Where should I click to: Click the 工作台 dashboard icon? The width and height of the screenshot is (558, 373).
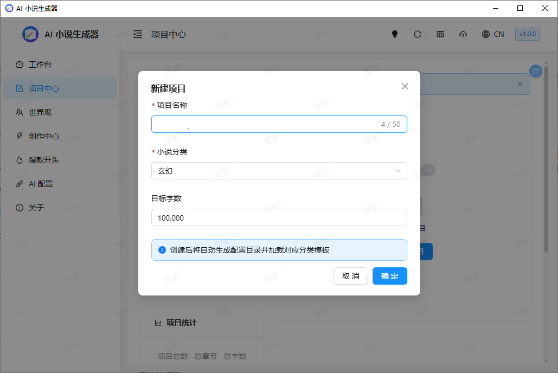coord(20,65)
